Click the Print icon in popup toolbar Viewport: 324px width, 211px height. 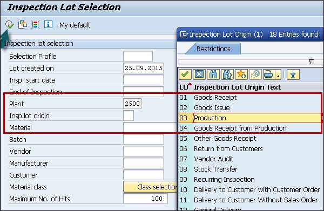(269, 74)
